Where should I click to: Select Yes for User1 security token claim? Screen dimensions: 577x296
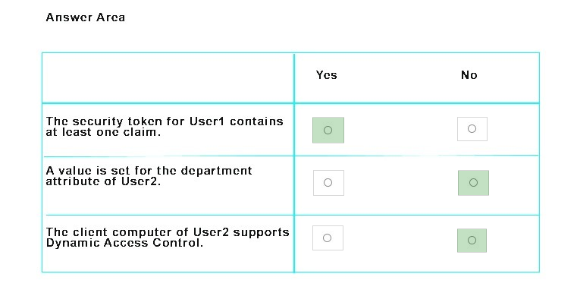(328, 130)
